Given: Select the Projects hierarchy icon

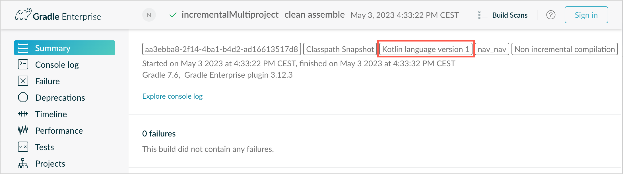Looking at the screenshot, I should [x=23, y=163].
